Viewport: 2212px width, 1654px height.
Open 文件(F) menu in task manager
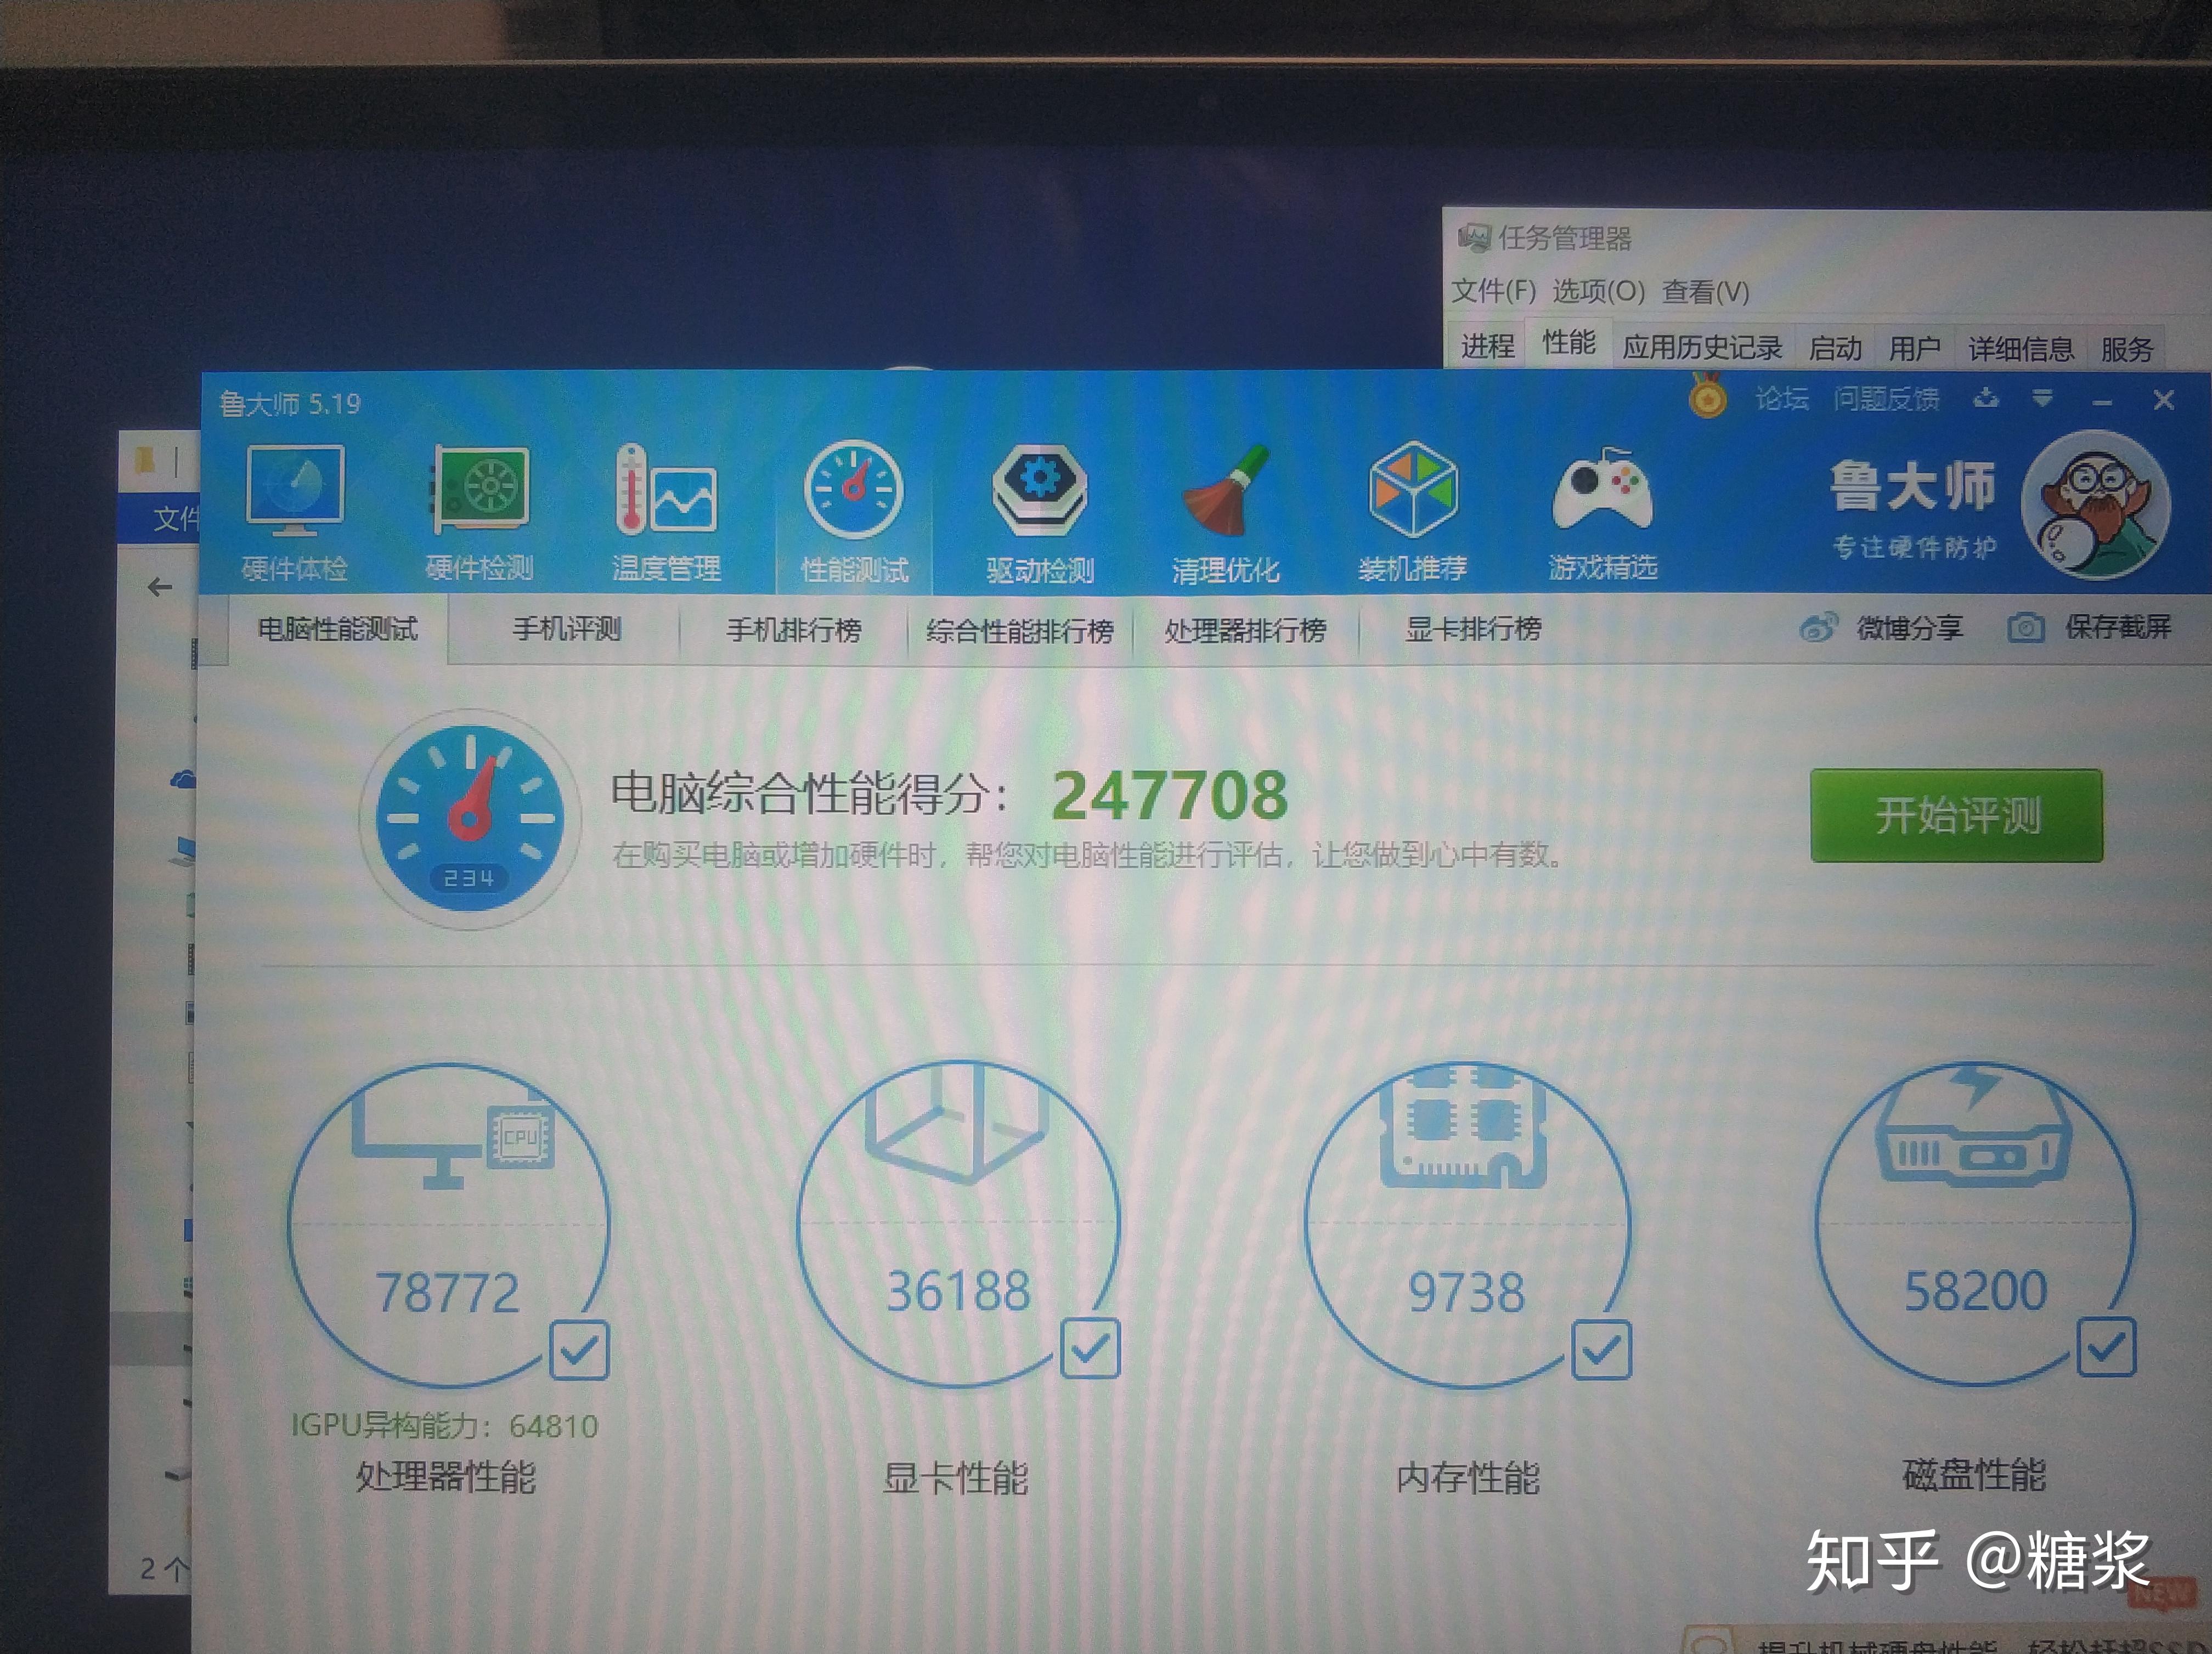click(1493, 291)
